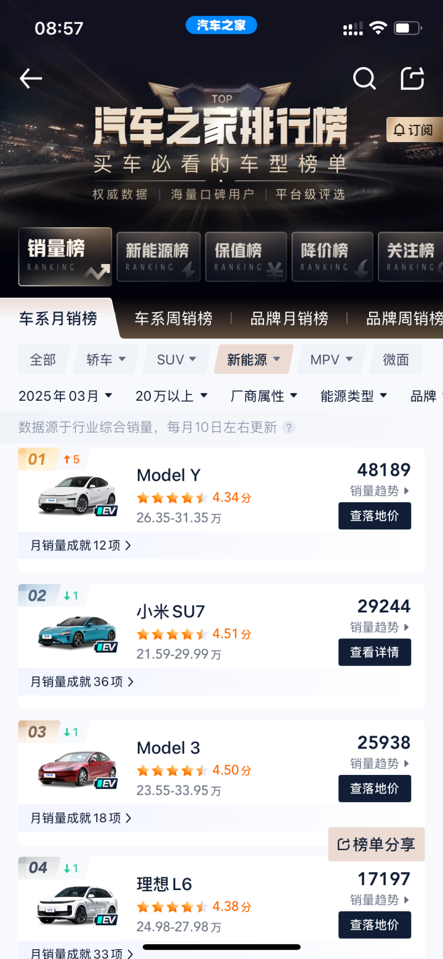Expand 月销量成就 36项 for 小米SU7

coord(82,681)
